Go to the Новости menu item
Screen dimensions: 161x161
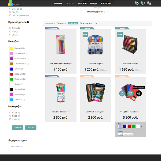pyautogui.click(x=82, y=3)
